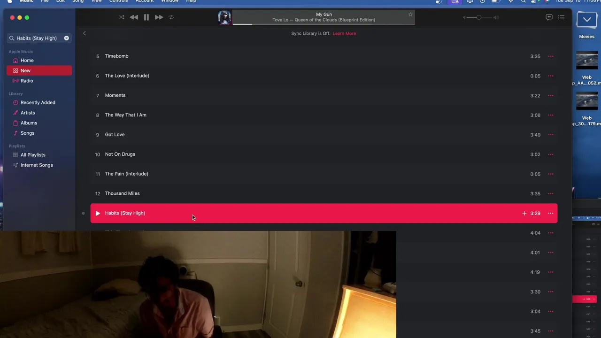The width and height of the screenshot is (601, 338).
Task: Toggle shuffle playback
Action: coord(122,17)
